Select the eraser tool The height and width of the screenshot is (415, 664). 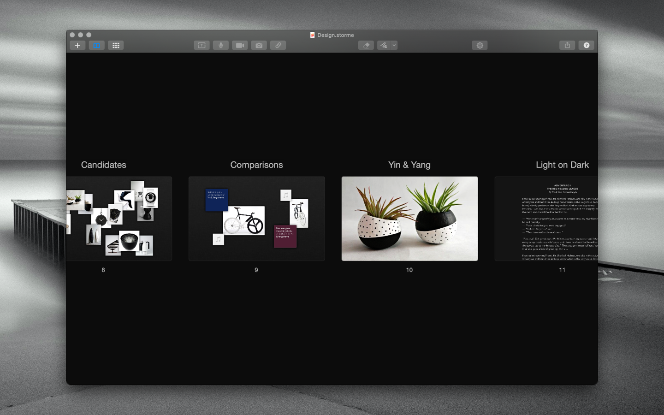click(x=366, y=45)
